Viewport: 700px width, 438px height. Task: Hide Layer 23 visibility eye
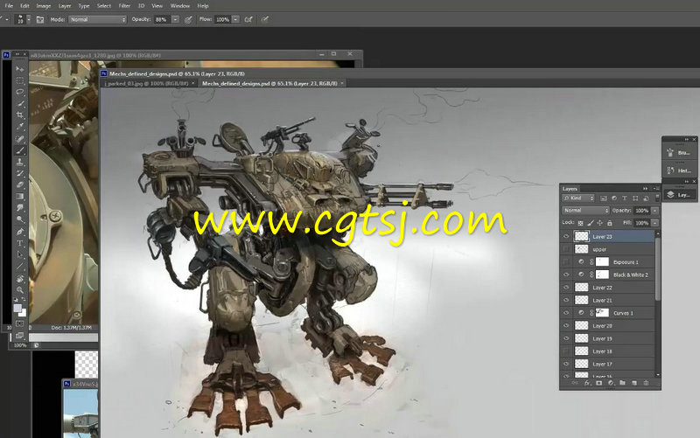pyautogui.click(x=566, y=237)
